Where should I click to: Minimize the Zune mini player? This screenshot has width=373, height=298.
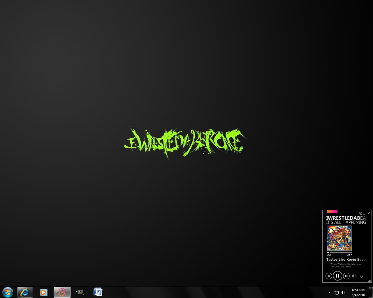[365, 214]
